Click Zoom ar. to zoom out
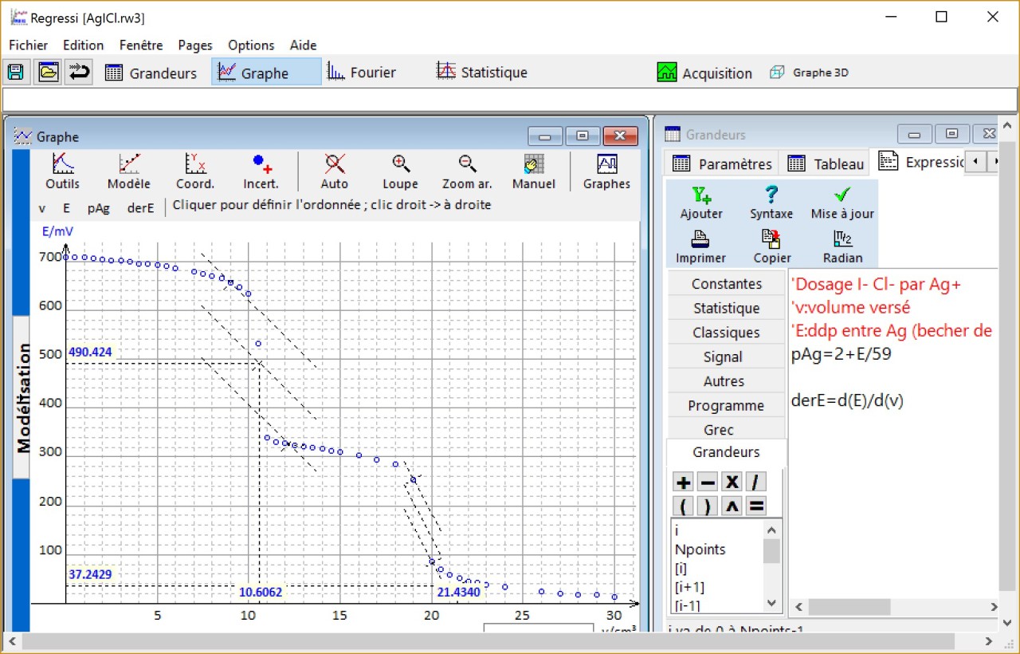Image resolution: width=1020 pixels, height=654 pixels. pos(467,171)
